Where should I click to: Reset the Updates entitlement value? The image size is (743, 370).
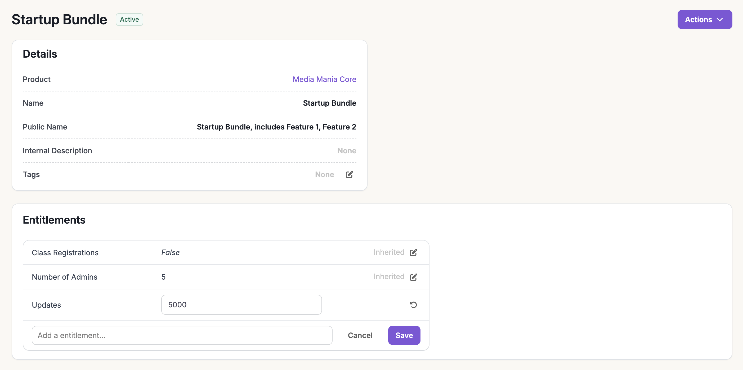(413, 305)
